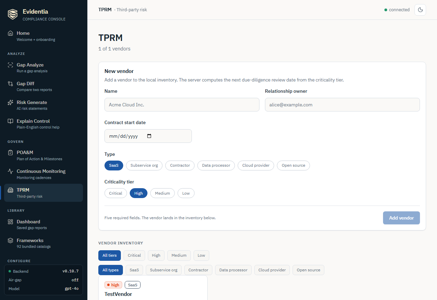Open Risk Generate page

[x=43, y=105]
